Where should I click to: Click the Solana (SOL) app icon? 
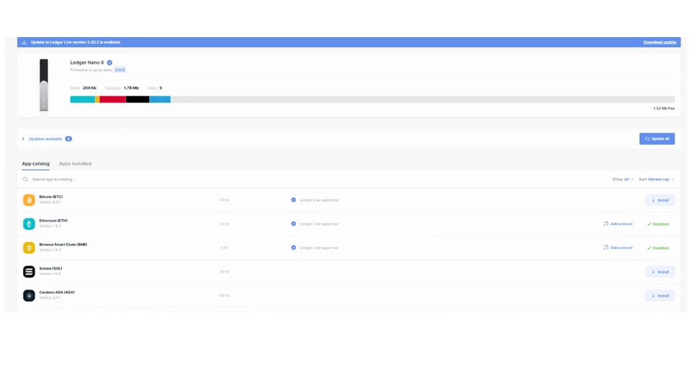click(x=29, y=271)
